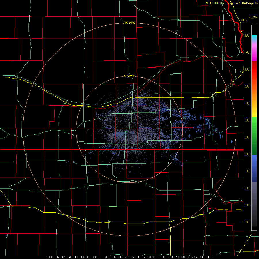Click the [dBZ] unit label

(x=244, y=20)
